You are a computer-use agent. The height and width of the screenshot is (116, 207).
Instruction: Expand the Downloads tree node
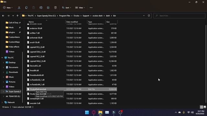pyautogui.click(x=3, y=72)
